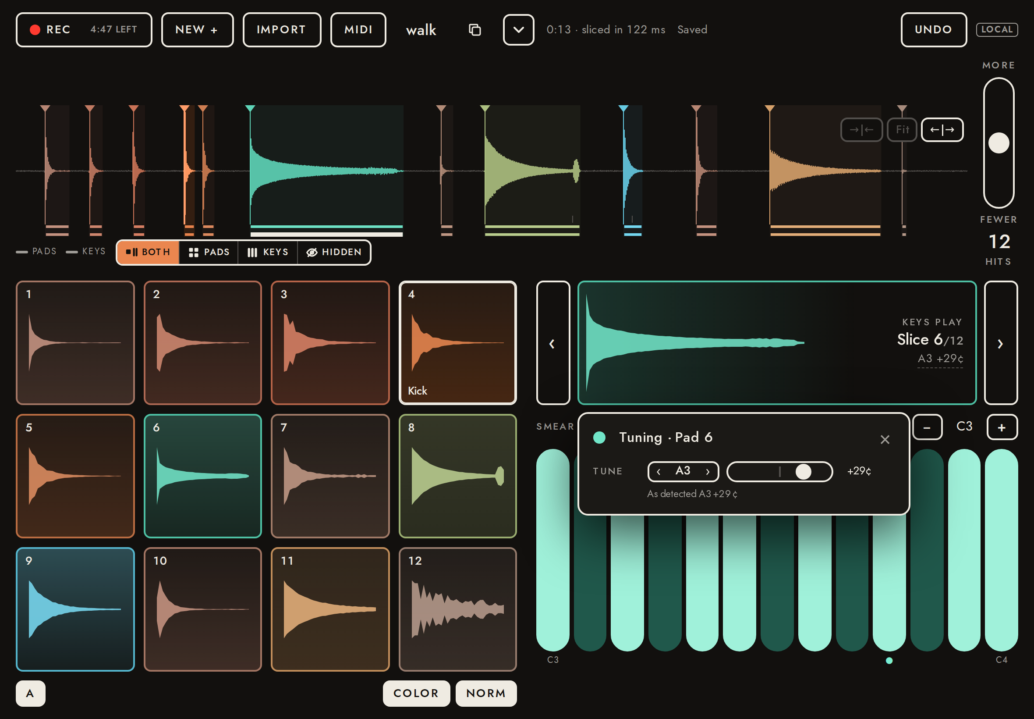
Task: Click the last slice marker on waveform
Action: (x=902, y=109)
